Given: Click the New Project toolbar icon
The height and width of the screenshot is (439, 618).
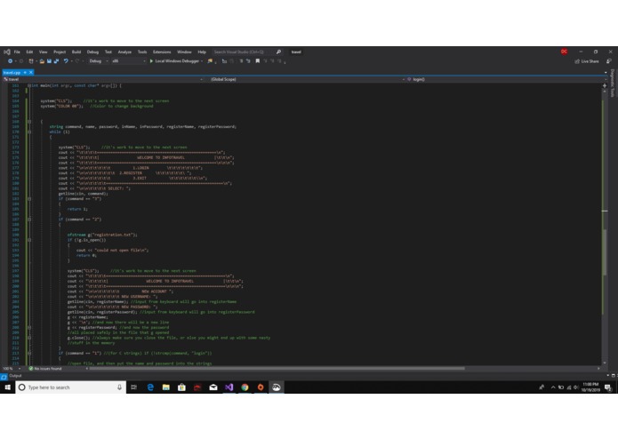Looking at the screenshot, I should click(31, 61).
